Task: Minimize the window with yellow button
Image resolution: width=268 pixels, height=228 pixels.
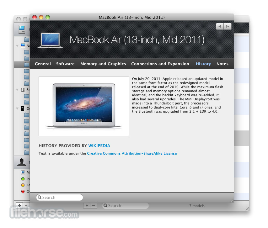Action: click(41, 17)
